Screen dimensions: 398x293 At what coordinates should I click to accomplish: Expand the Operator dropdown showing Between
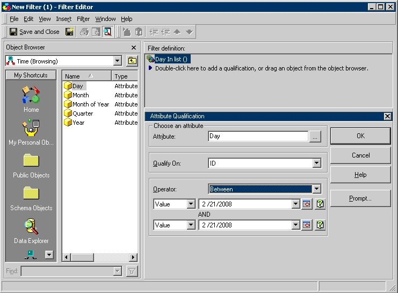[316, 189]
